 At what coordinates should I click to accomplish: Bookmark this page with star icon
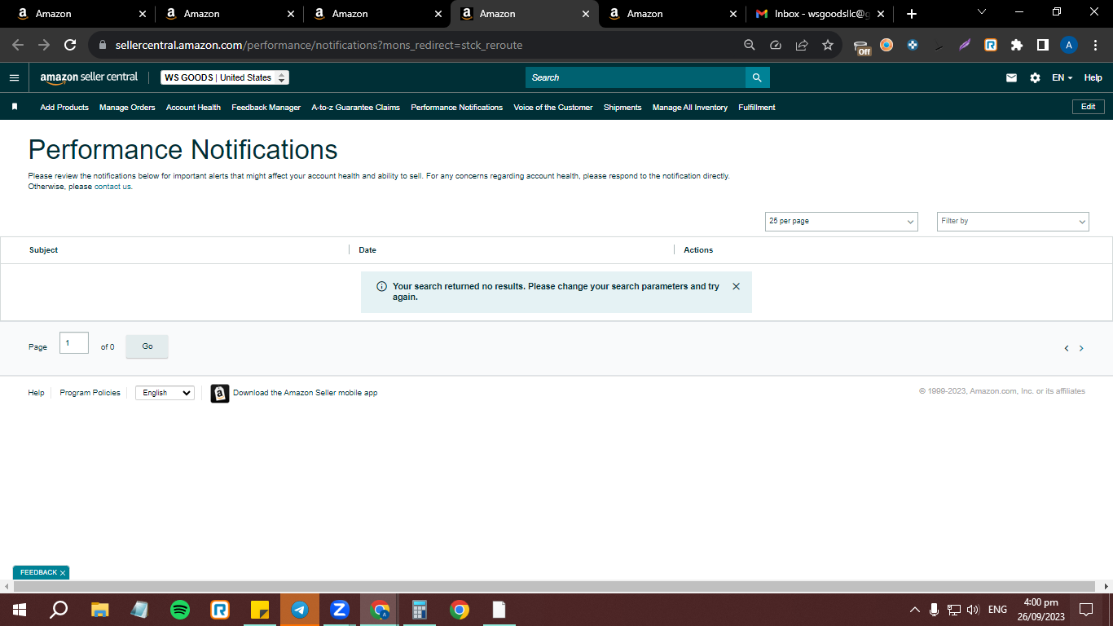[828, 46]
